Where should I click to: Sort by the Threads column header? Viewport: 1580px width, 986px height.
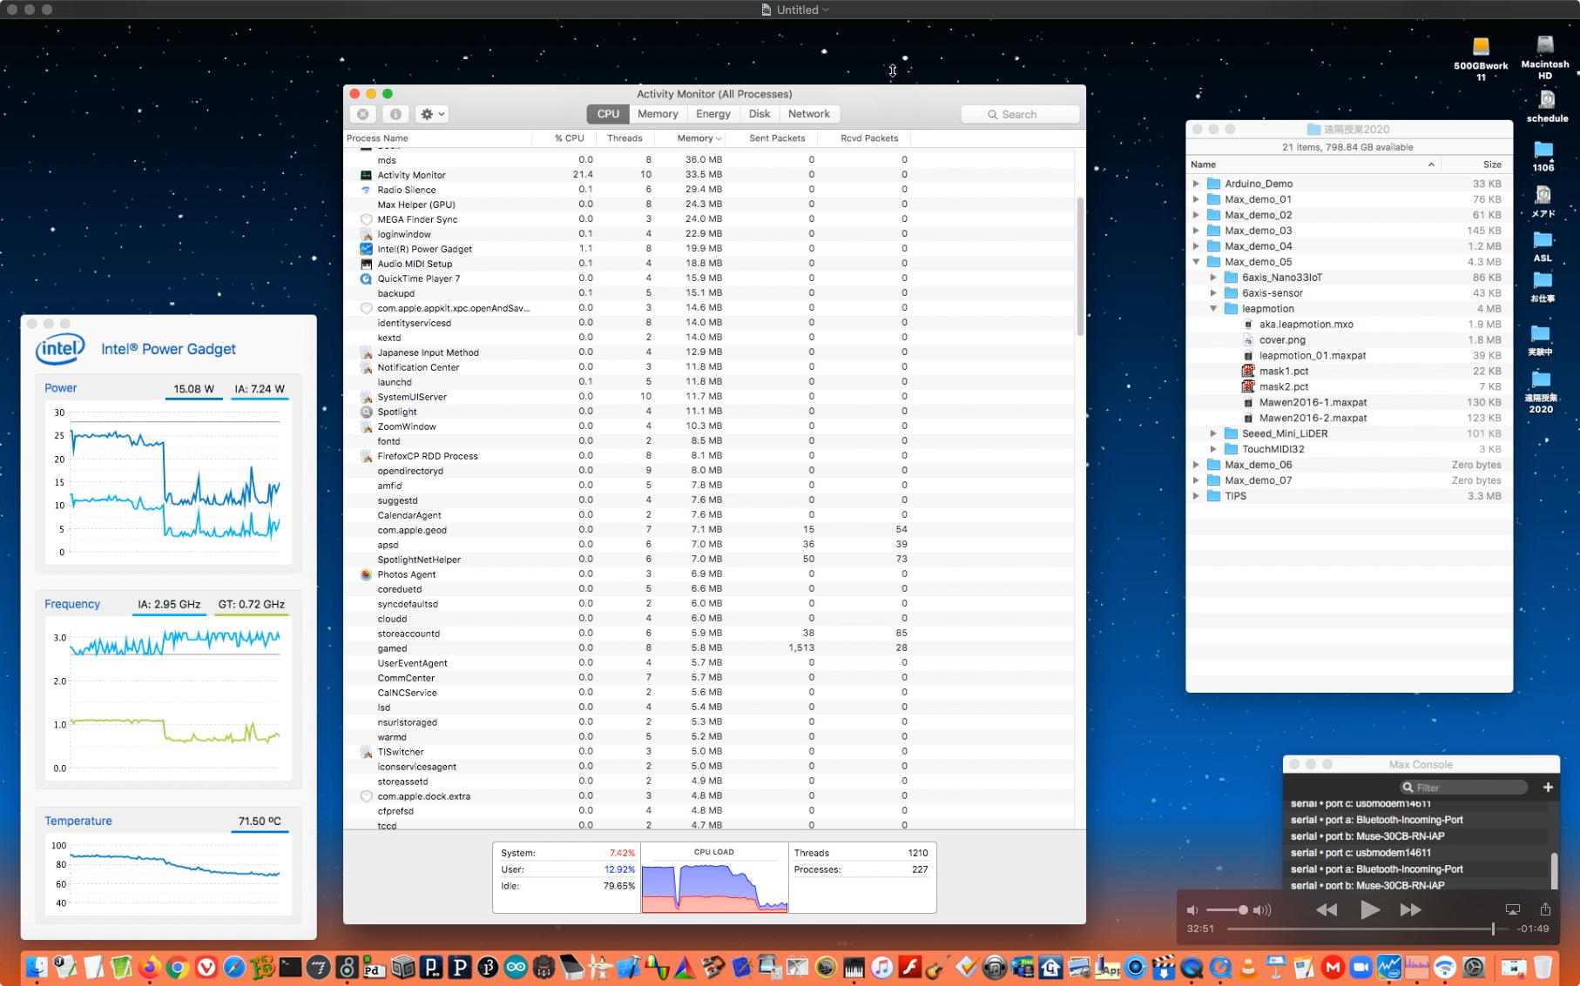click(x=625, y=138)
